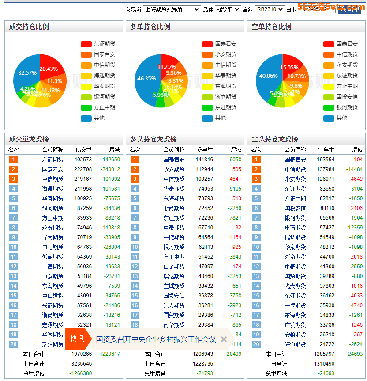This screenshot has height=381, width=367.
Task: Click the 空单量 column header
Action: (326, 150)
